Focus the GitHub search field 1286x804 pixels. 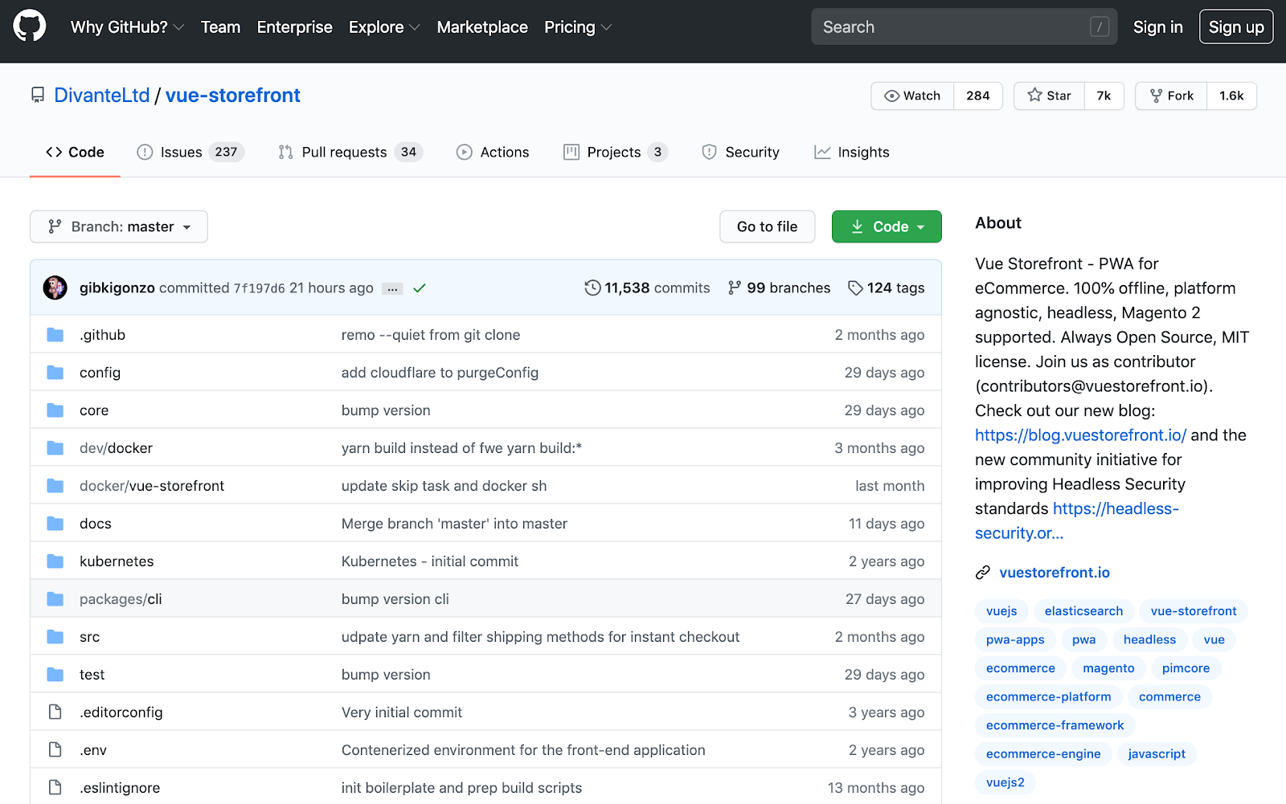click(952, 27)
